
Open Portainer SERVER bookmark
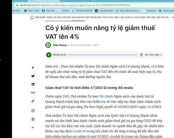(82, 11)
